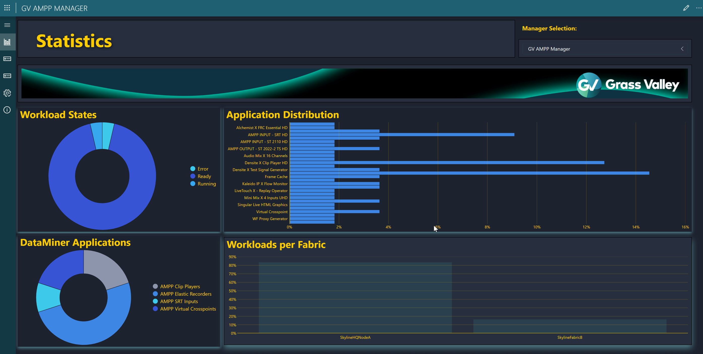The width and height of the screenshot is (703, 354).
Task: Toggle the Running legend entry
Action: coord(203,184)
